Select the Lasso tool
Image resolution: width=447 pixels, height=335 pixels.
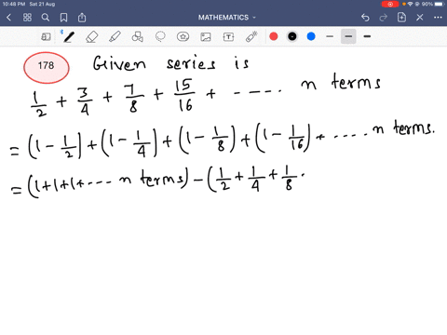click(160, 37)
